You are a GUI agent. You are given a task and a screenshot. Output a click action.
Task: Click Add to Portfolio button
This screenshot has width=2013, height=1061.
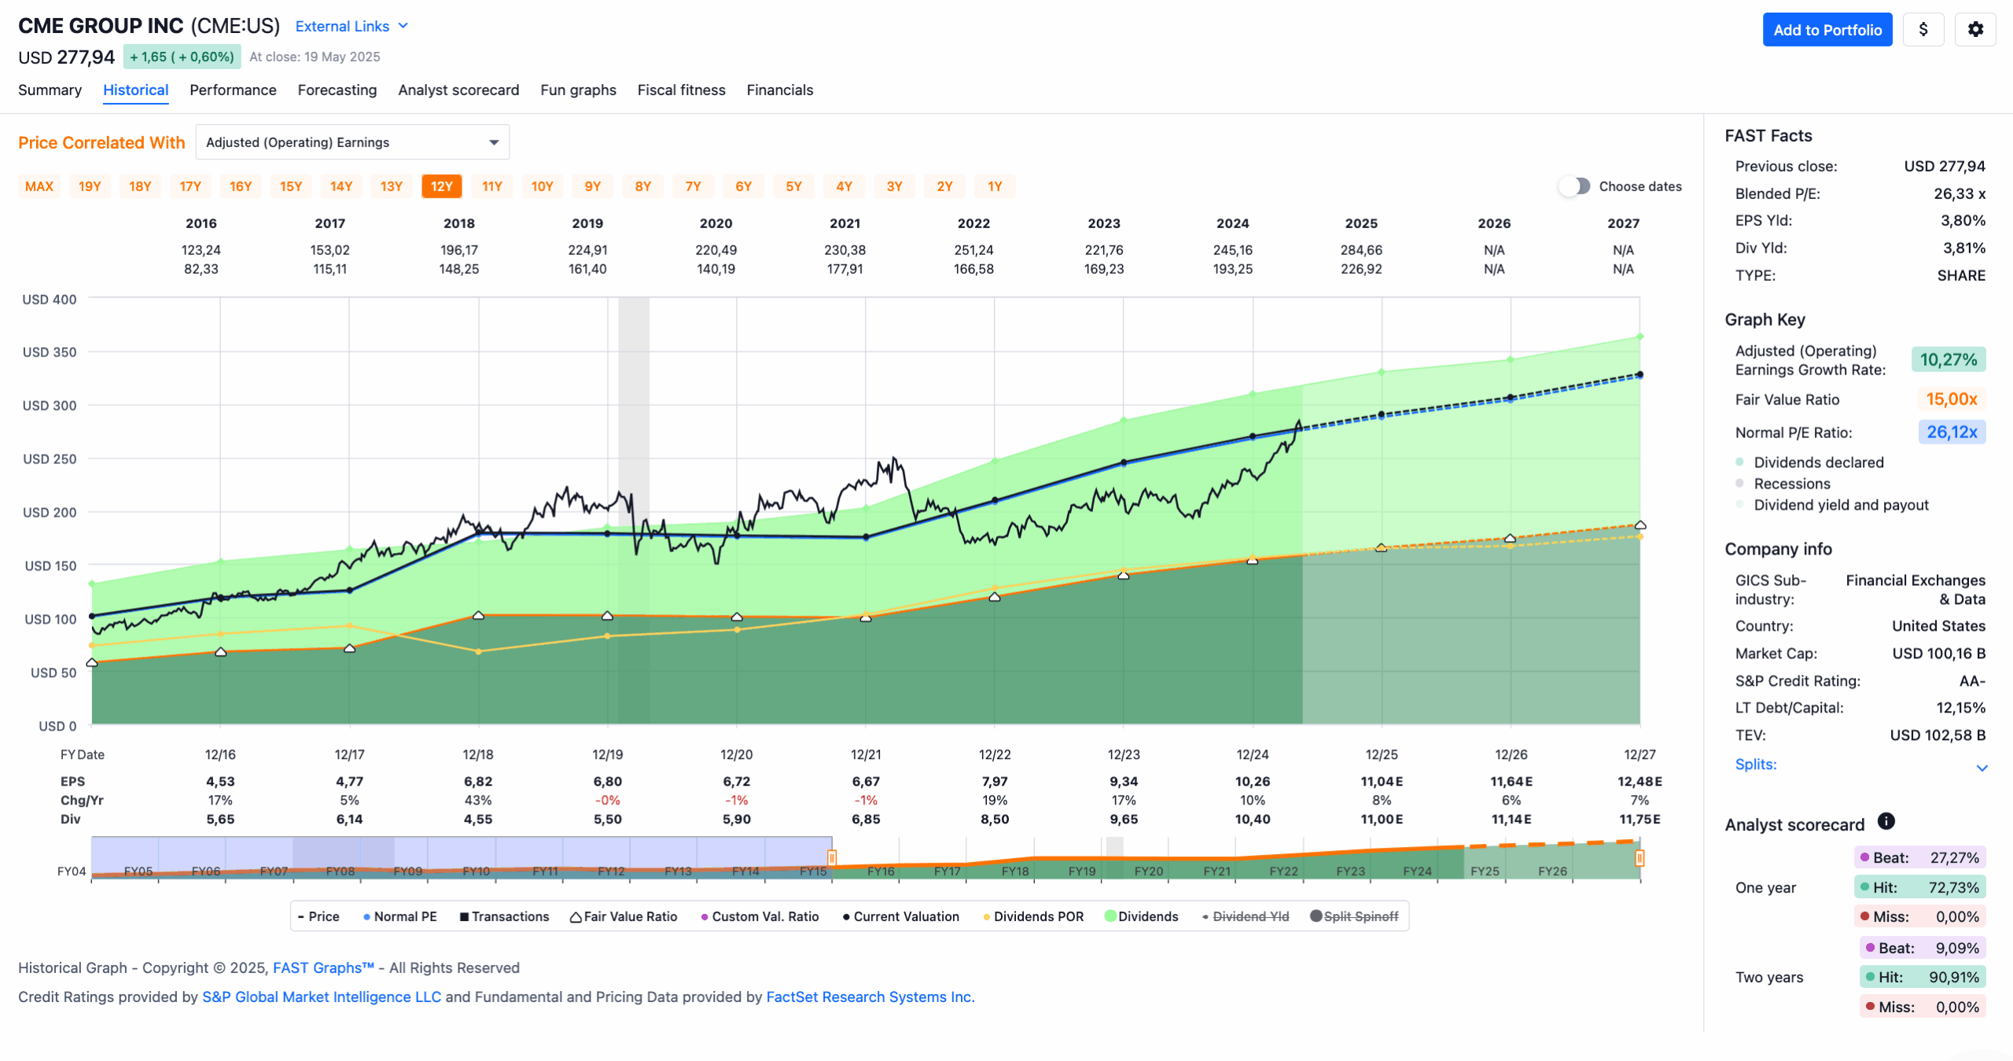pyautogui.click(x=1827, y=30)
